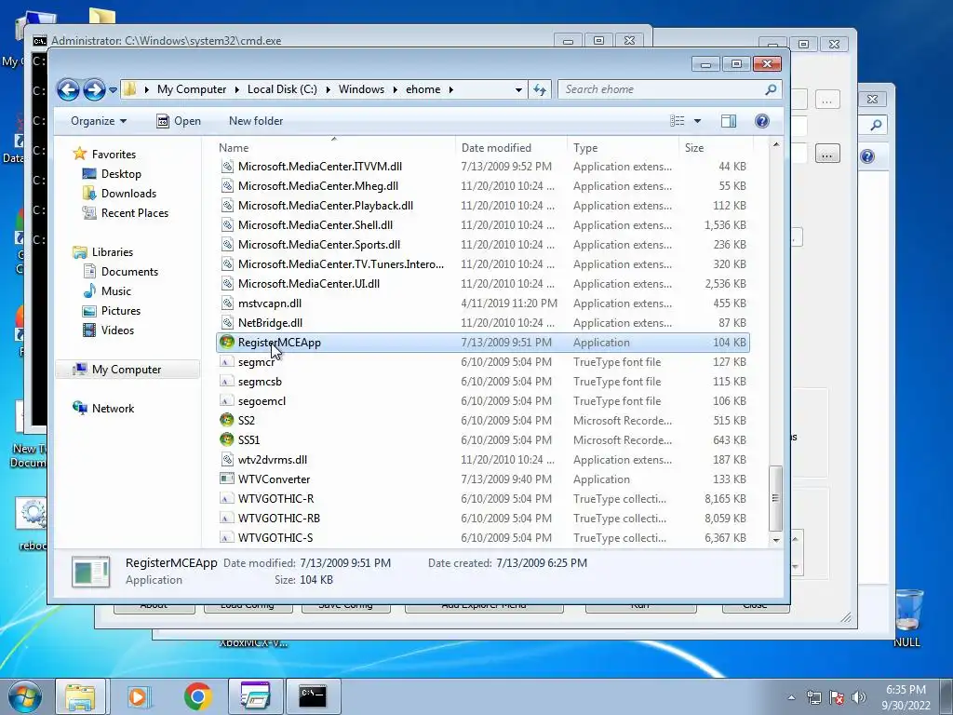Launch Chrome from the taskbar
This screenshot has width=953, height=715.
197,696
